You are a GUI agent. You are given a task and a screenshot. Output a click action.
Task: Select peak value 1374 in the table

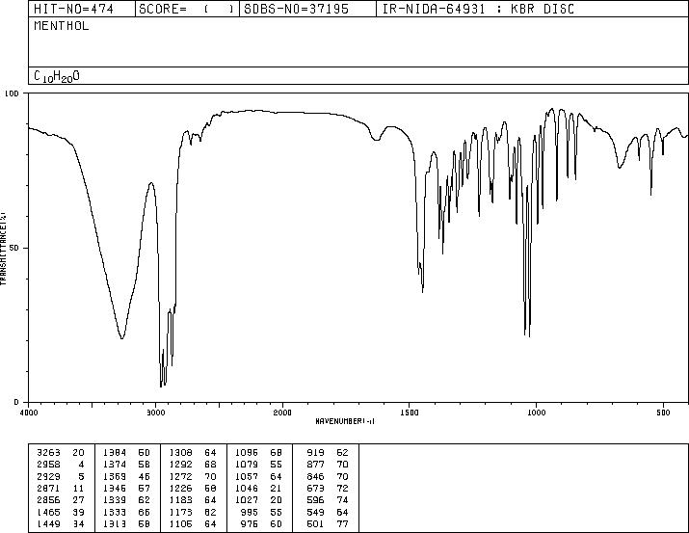coord(115,465)
